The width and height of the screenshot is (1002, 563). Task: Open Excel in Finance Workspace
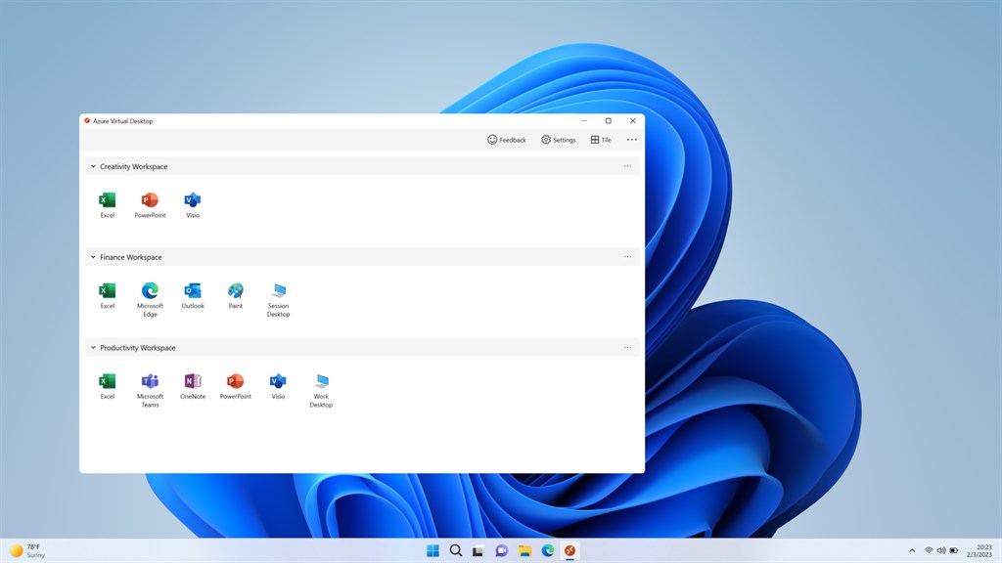tap(108, 295)
